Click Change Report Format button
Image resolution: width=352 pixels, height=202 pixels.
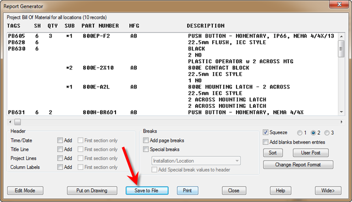[298, 165]
